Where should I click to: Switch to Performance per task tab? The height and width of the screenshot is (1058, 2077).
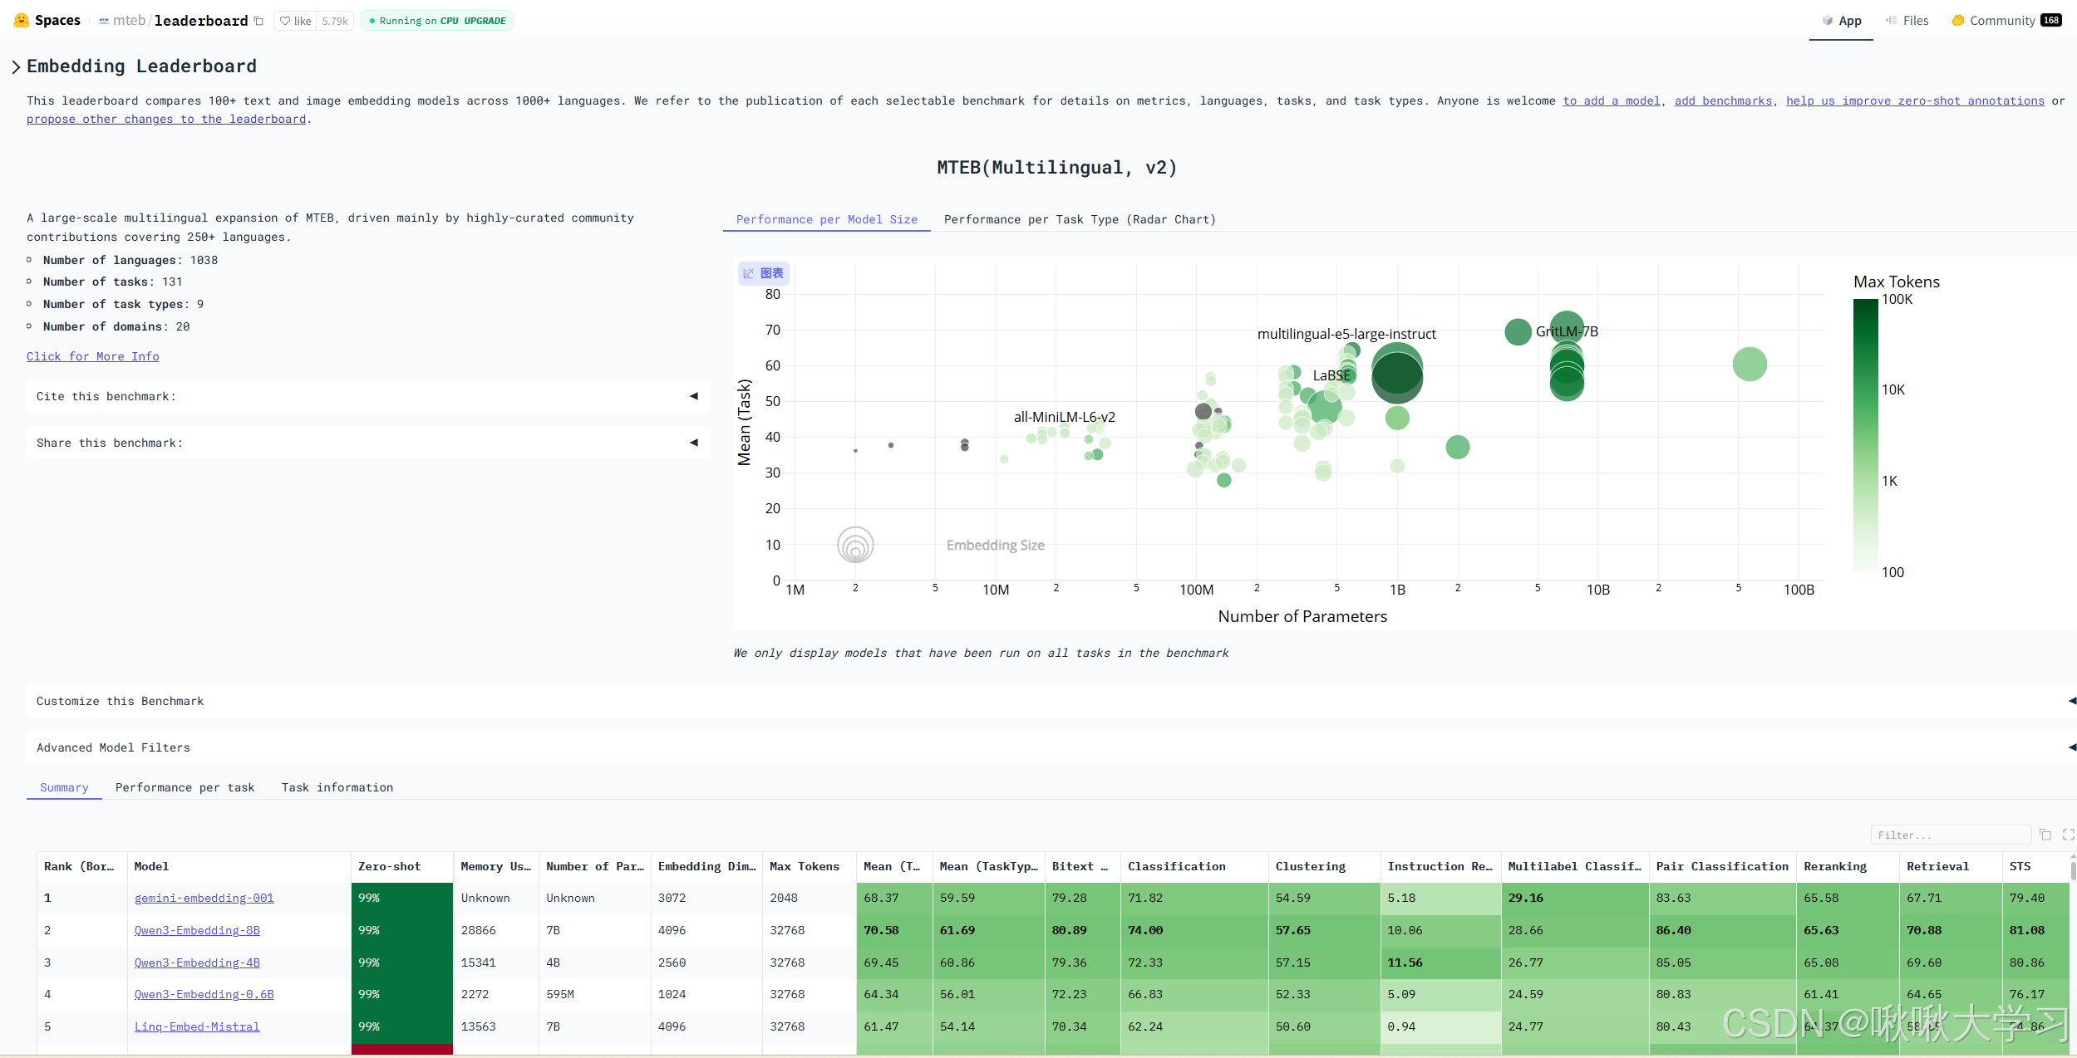point(185,787)
